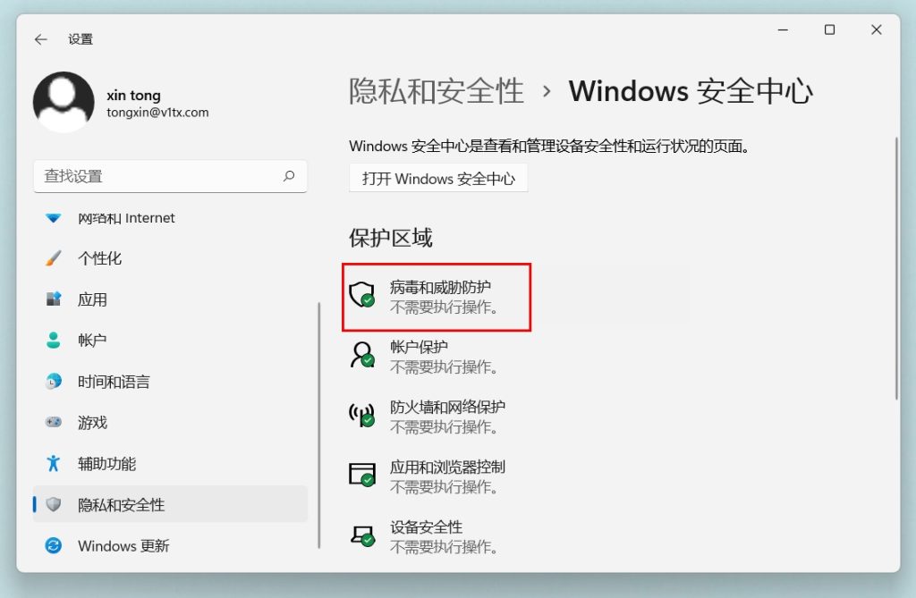
Task: Click the 设备安全性 laptop icon
Action: point(361,535)
